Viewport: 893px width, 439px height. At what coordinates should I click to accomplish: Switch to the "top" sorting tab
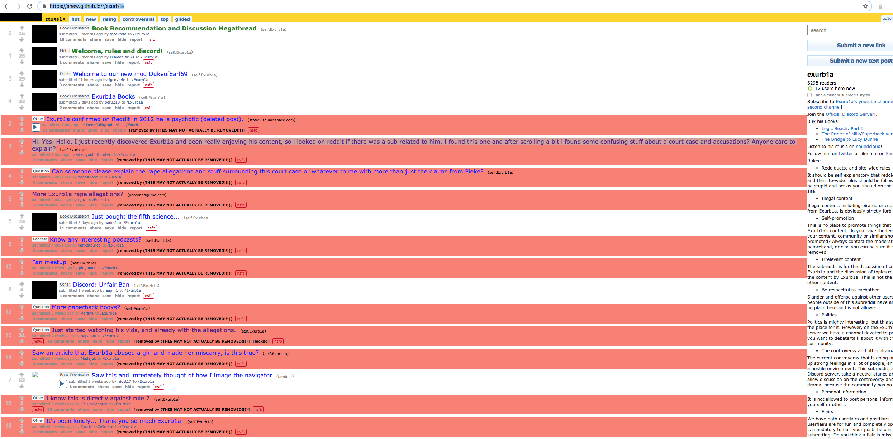[x=165, y=19]
